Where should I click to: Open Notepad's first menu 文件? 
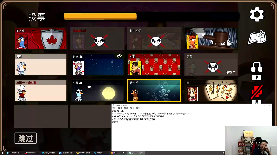tap(114, 108)
